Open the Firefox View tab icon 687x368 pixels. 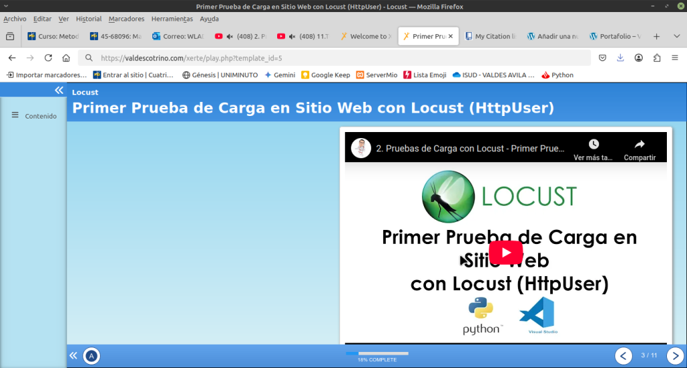click(10, 36)
